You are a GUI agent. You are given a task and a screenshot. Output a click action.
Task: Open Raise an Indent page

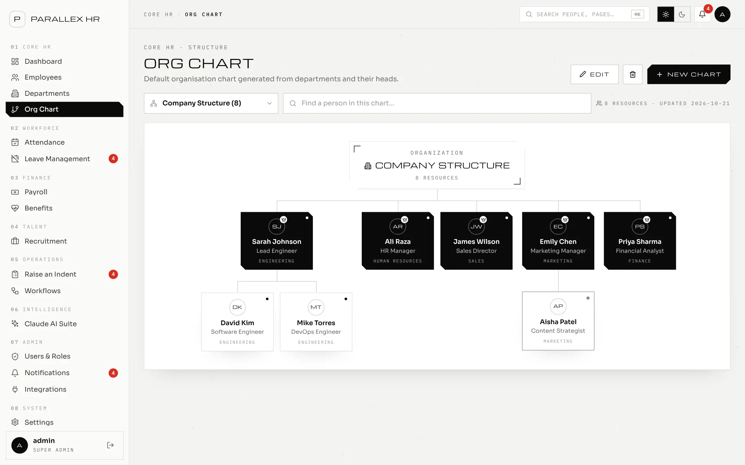pyautogui.click(x=64, y=274)
